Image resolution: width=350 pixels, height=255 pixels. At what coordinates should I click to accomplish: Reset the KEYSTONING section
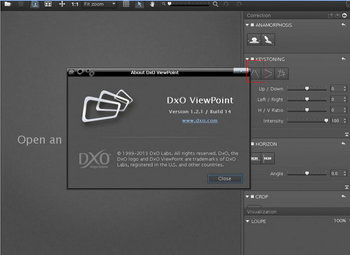(x=344, y=59)
